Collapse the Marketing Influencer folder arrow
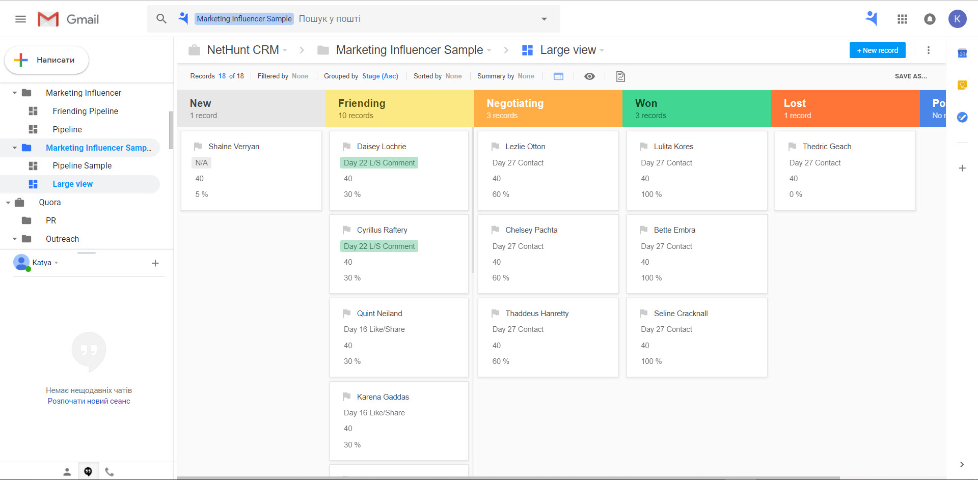This screenshot has width=978, height=480. click(15, 93)
